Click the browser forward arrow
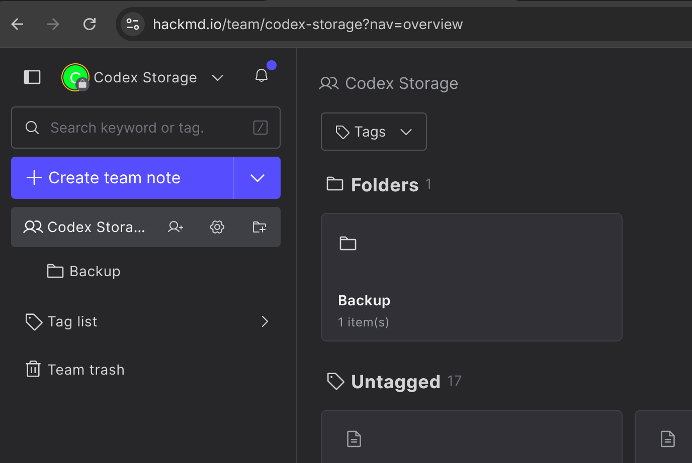Screen dimensions: 692x463 pos(53,24)
